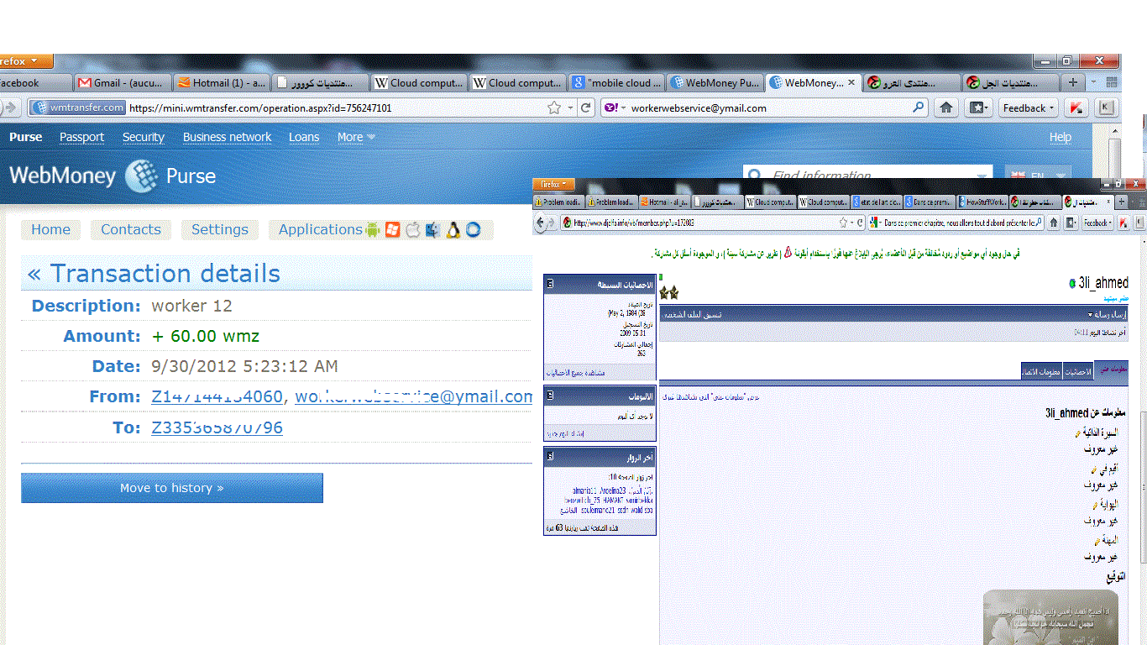The image size is (1147, 645).
Task: Open the إرسال رسالة dropdown on profile
Action: point(1106,314)
